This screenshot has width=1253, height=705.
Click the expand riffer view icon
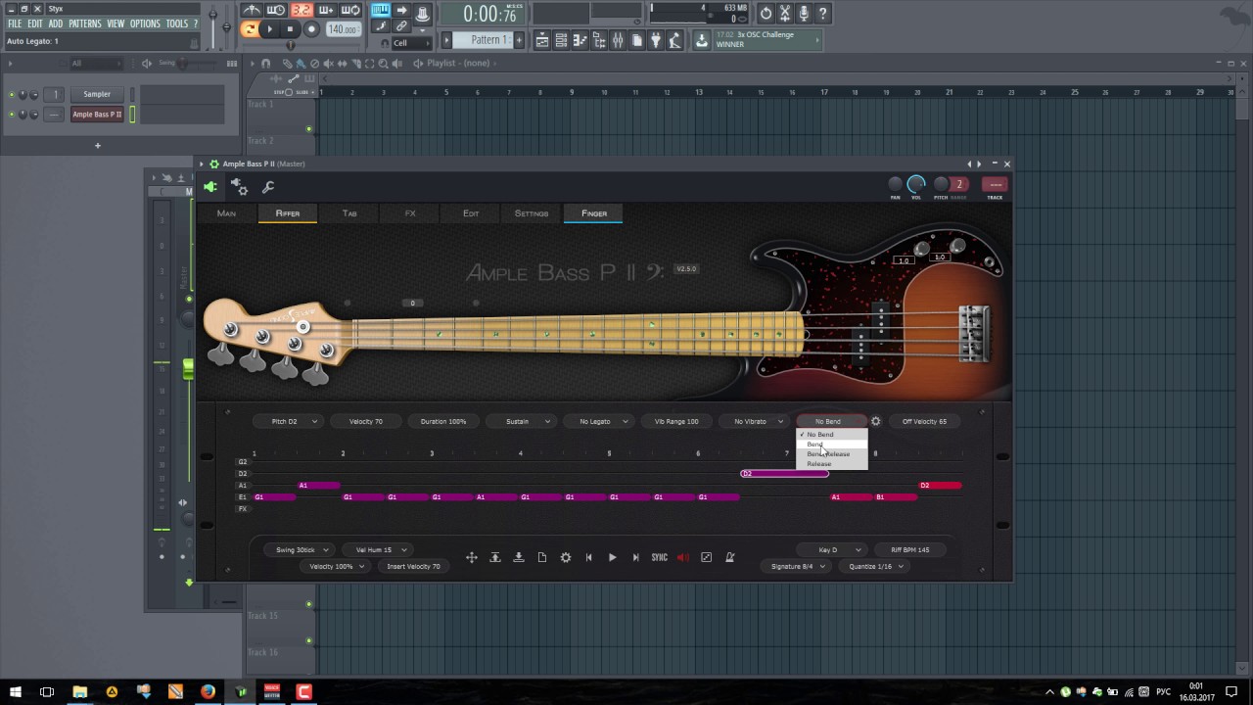tap(707, 557)
